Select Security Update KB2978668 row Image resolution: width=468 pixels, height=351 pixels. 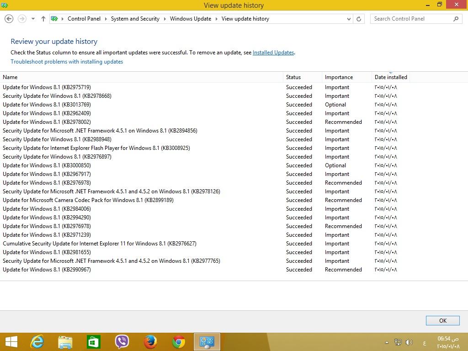coord(205,96)
